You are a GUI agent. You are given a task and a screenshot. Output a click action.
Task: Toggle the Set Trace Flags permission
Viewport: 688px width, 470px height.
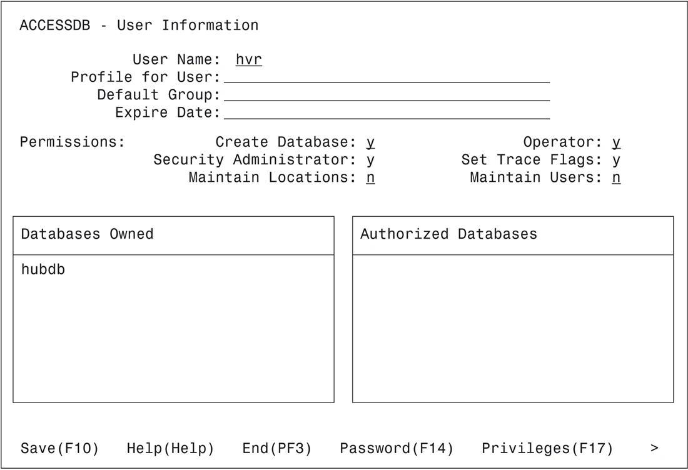[x=616, y=159]
